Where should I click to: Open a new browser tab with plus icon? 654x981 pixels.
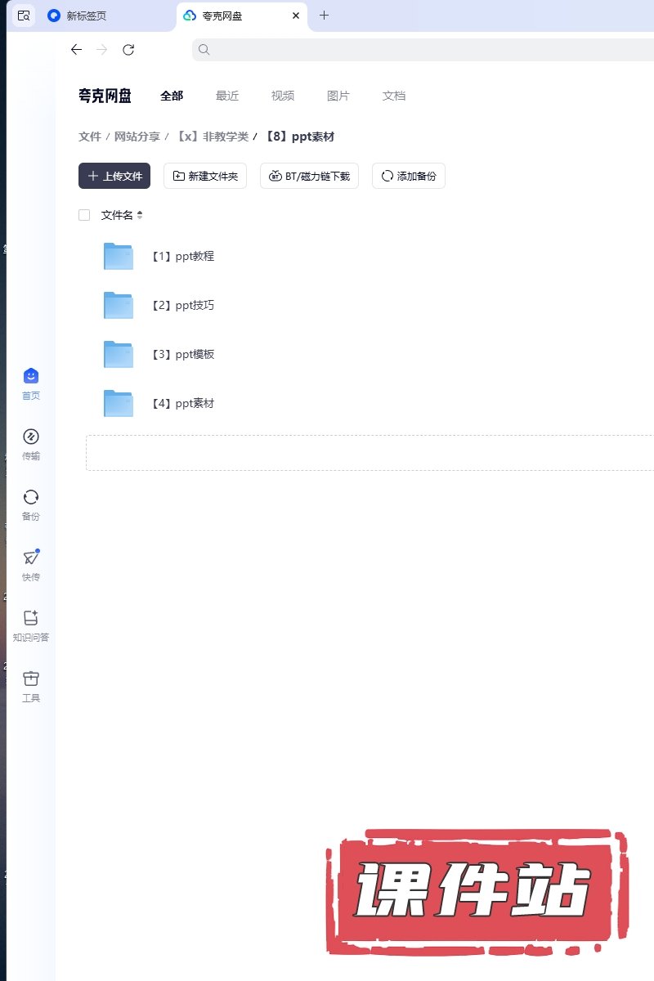324,16
